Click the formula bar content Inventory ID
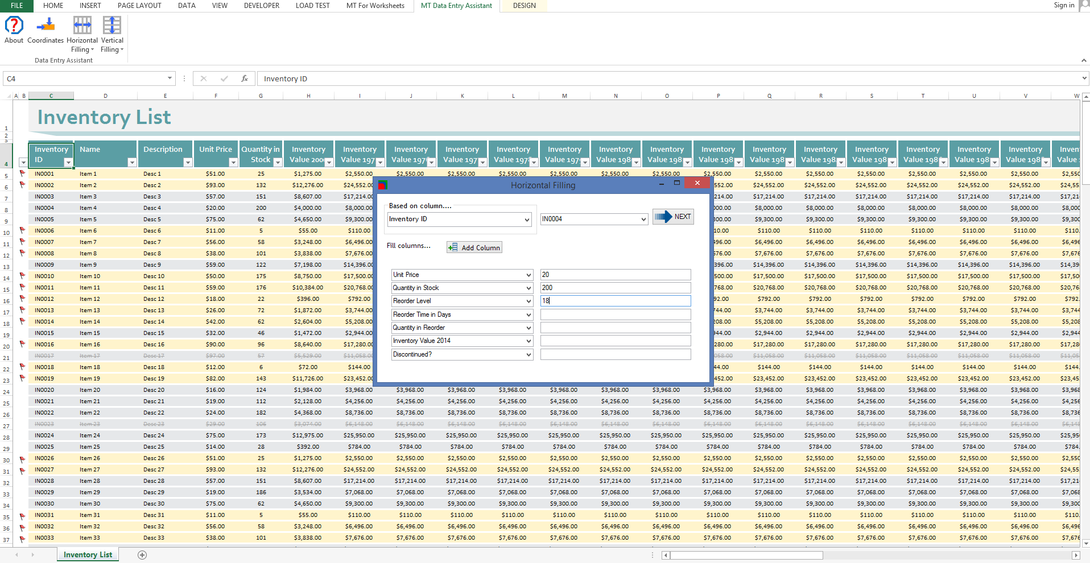The height and width of the screenshot is (563, 1090). click(286, 78)
